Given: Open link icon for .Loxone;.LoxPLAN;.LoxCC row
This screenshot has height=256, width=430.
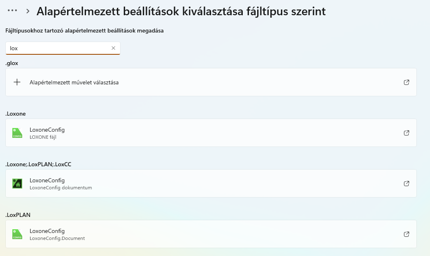Looking at the screenshot, I should point(407,184).
